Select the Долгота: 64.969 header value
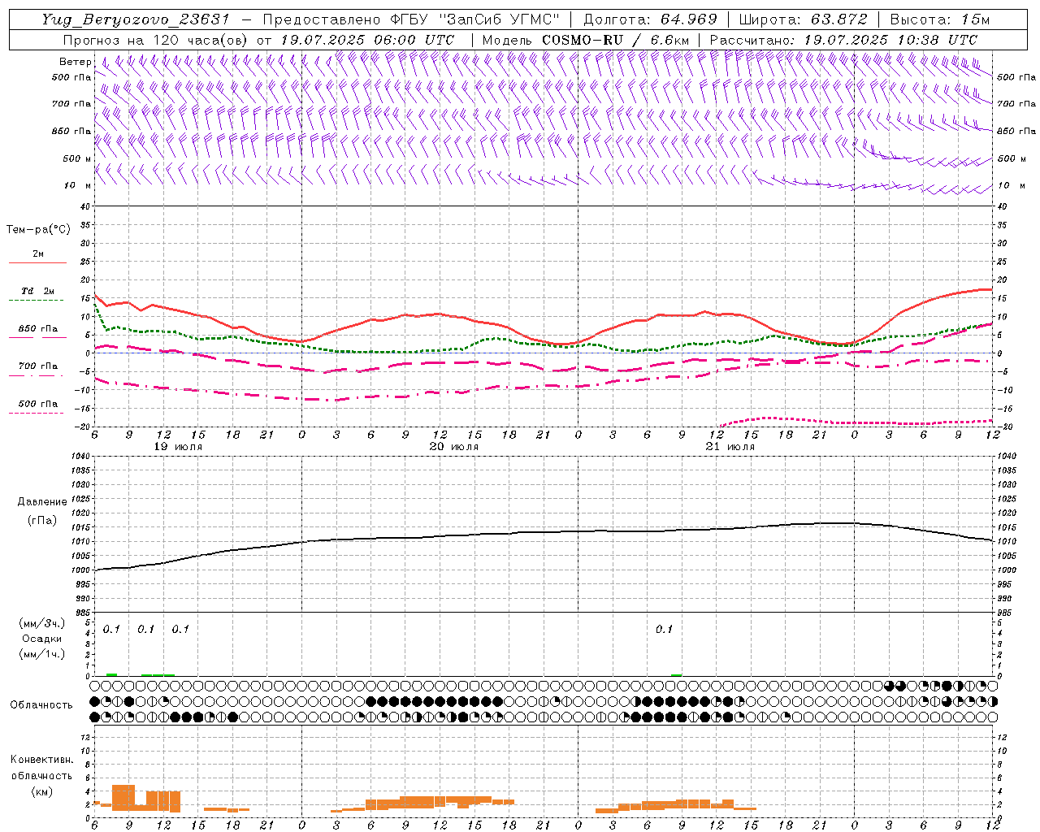1040x832 pixels. click(x=650, y=19)
